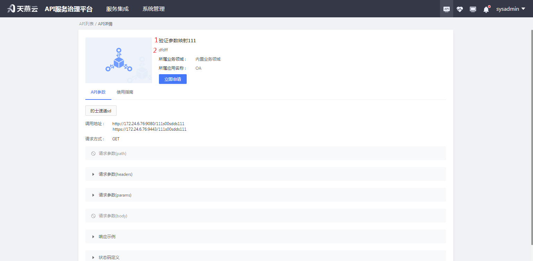
Task: Select the prohibited icon on 请求参数(path)
Action: pyautogui.click(x=93, y=153)
